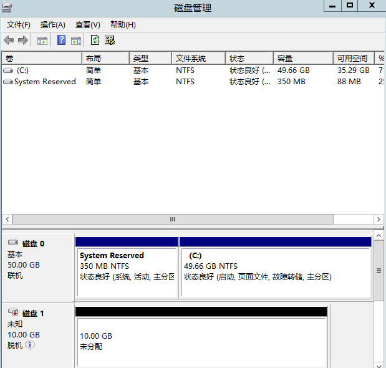Click the horizontal scrollbar left arrow

(x=7, y=219)
